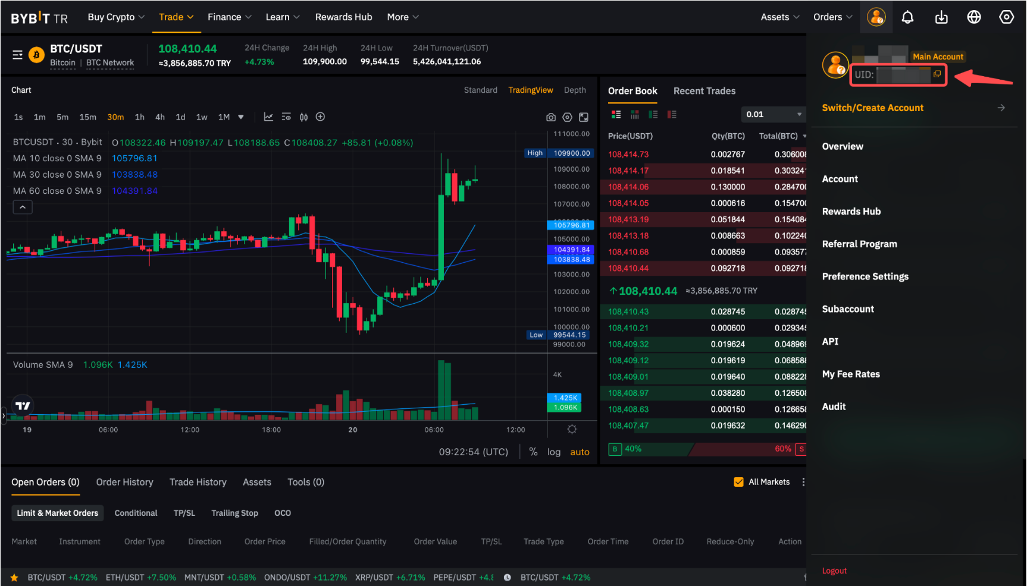This screenshot has width=1027, height=586.
Task: Switch to the Recent Trades tab
Action: pos(704,91)
